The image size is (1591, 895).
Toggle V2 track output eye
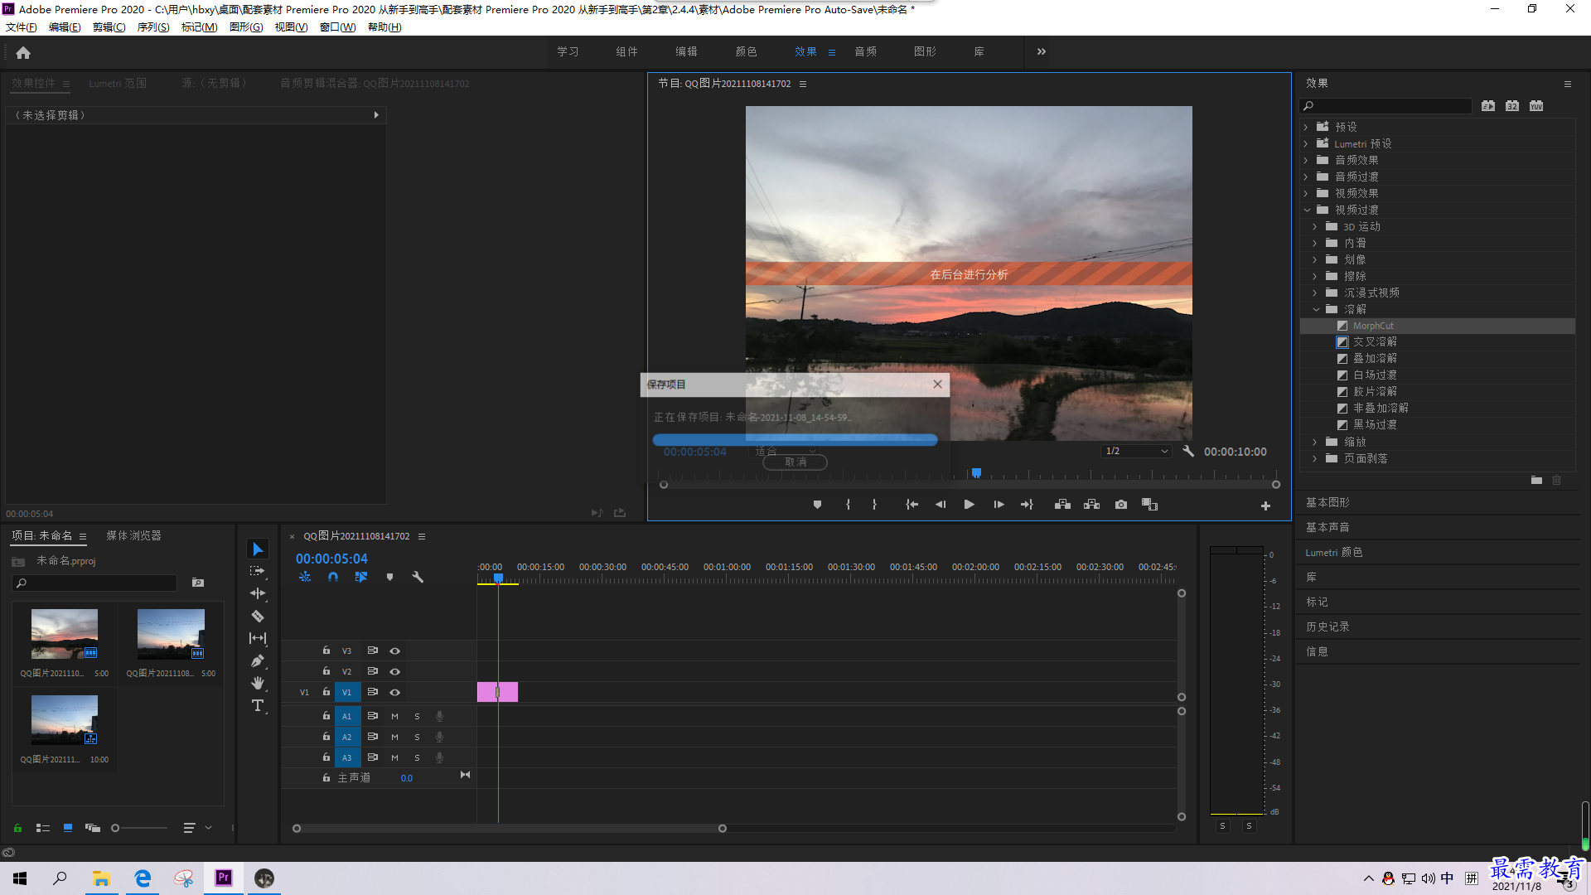coord(395,671)
